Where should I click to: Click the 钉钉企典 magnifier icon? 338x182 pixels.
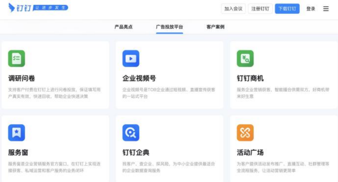[131, 133]
